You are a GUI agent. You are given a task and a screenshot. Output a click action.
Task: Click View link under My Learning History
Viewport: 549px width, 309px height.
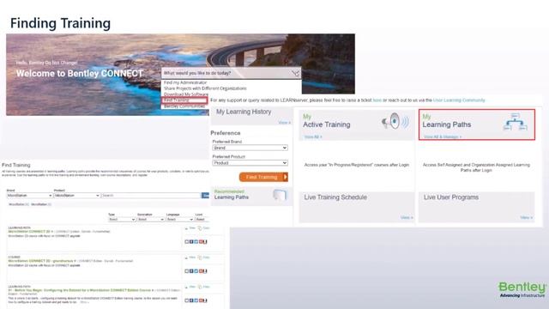click(x=284, y=123)
